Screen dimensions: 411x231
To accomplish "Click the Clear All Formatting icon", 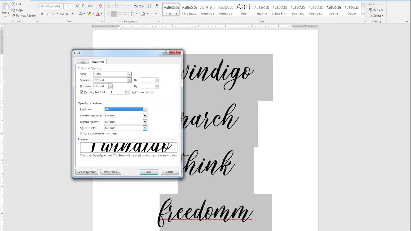I will (101, 6).
